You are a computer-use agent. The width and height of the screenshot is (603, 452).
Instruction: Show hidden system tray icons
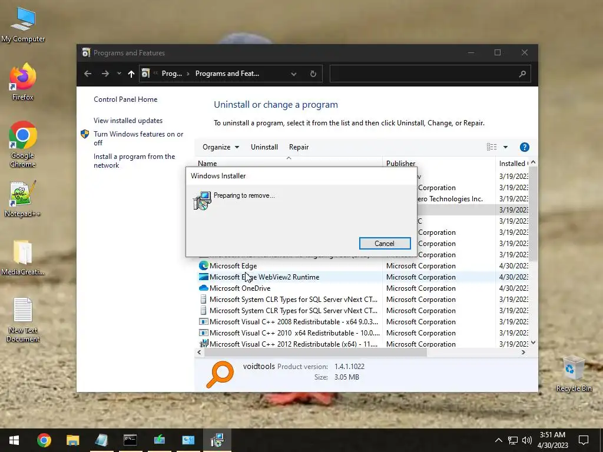coord(498,440)
